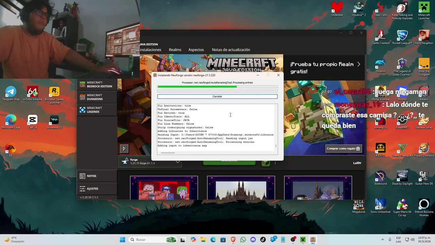Open the Dead Cells desktop shortcut
Image resolution: width=435 pixels, height=245 pixels.
[x=380, y=9]
